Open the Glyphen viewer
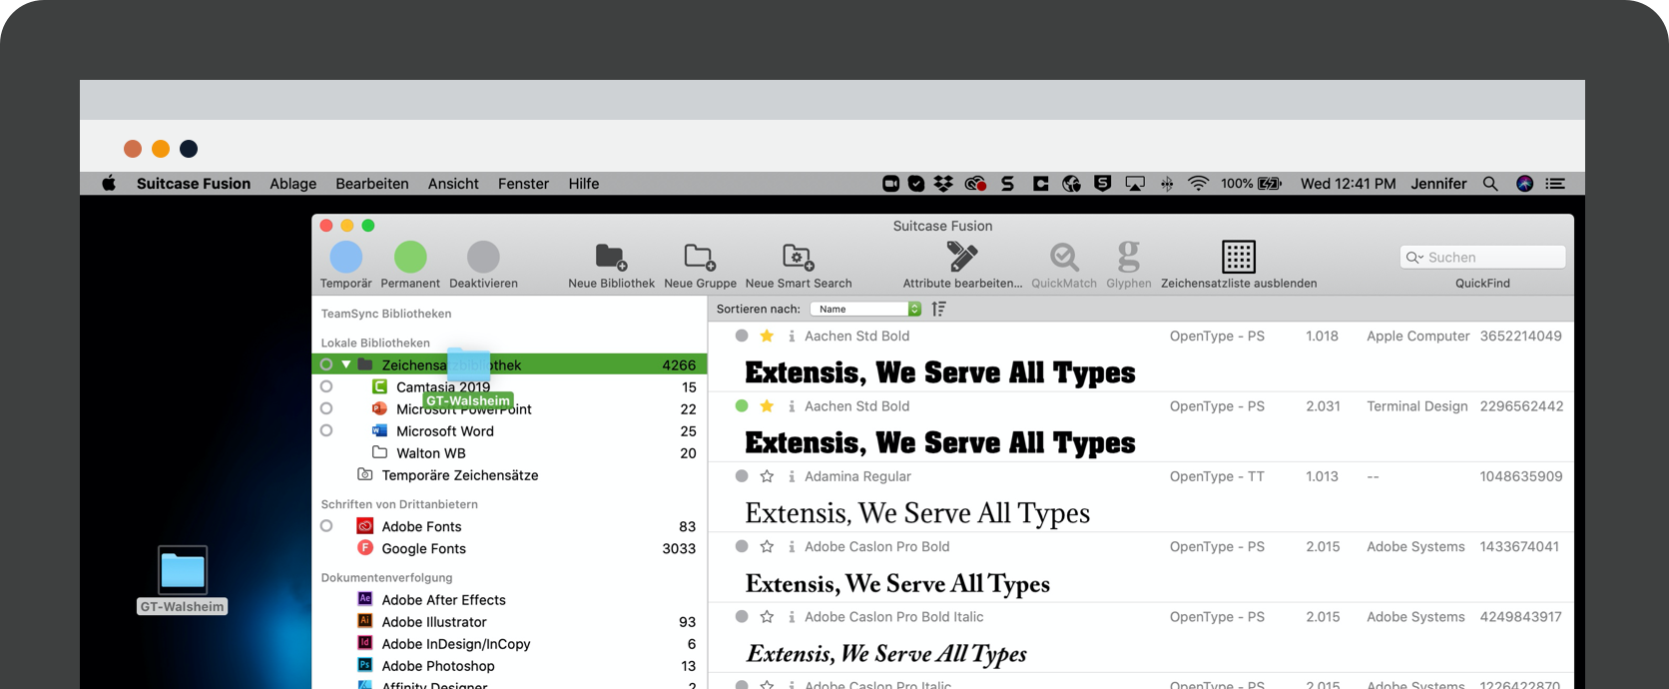Viewport: 1669px width, 689px height. (x=1129, y=257)
